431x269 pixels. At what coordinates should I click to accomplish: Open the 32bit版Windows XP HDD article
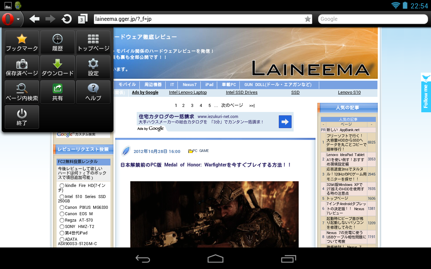point(346,189)
